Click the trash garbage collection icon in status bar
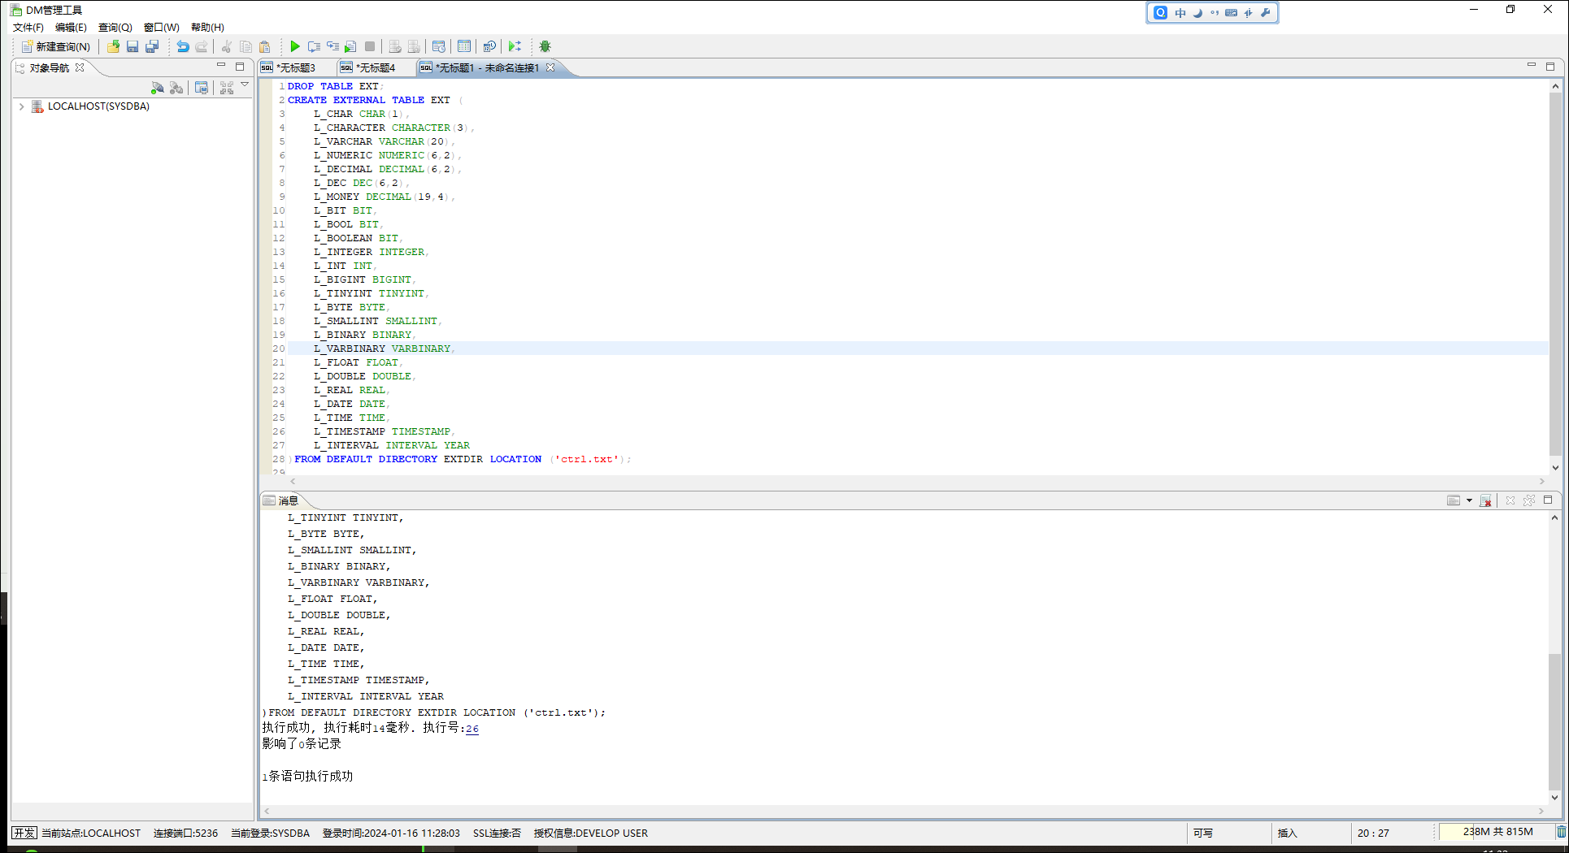 tap(1562, 832)
